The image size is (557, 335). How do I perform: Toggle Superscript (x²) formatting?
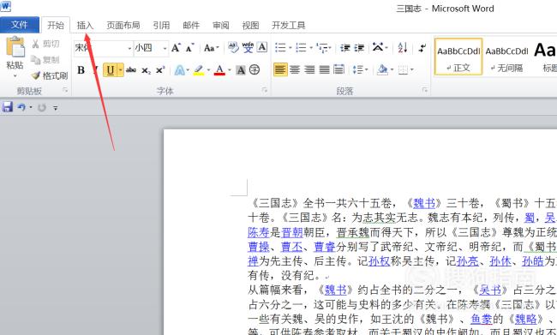tap(160, 70)
